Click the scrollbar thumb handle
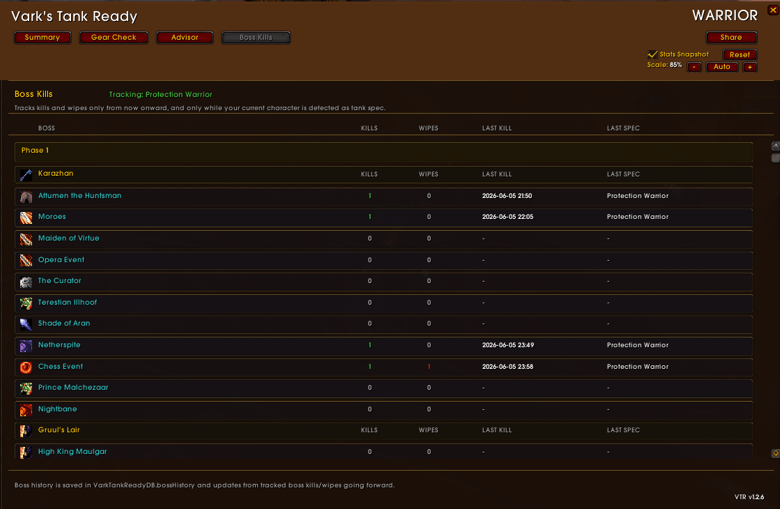Screen dimensions: 780x509 click(x=775, y=158)
